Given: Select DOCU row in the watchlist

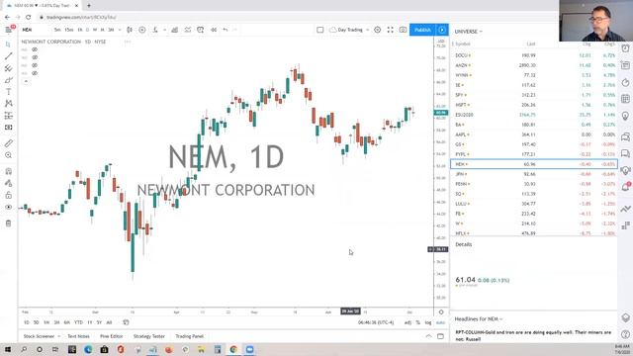Looking at the screenshot, I should point(534,55).
